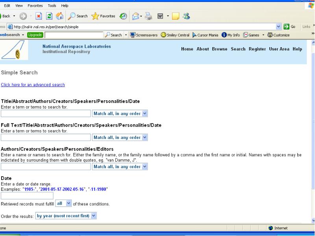Open the Games dropdown arrow
Viewport: 315px width, 236px height.
click(x=263, y=35)
